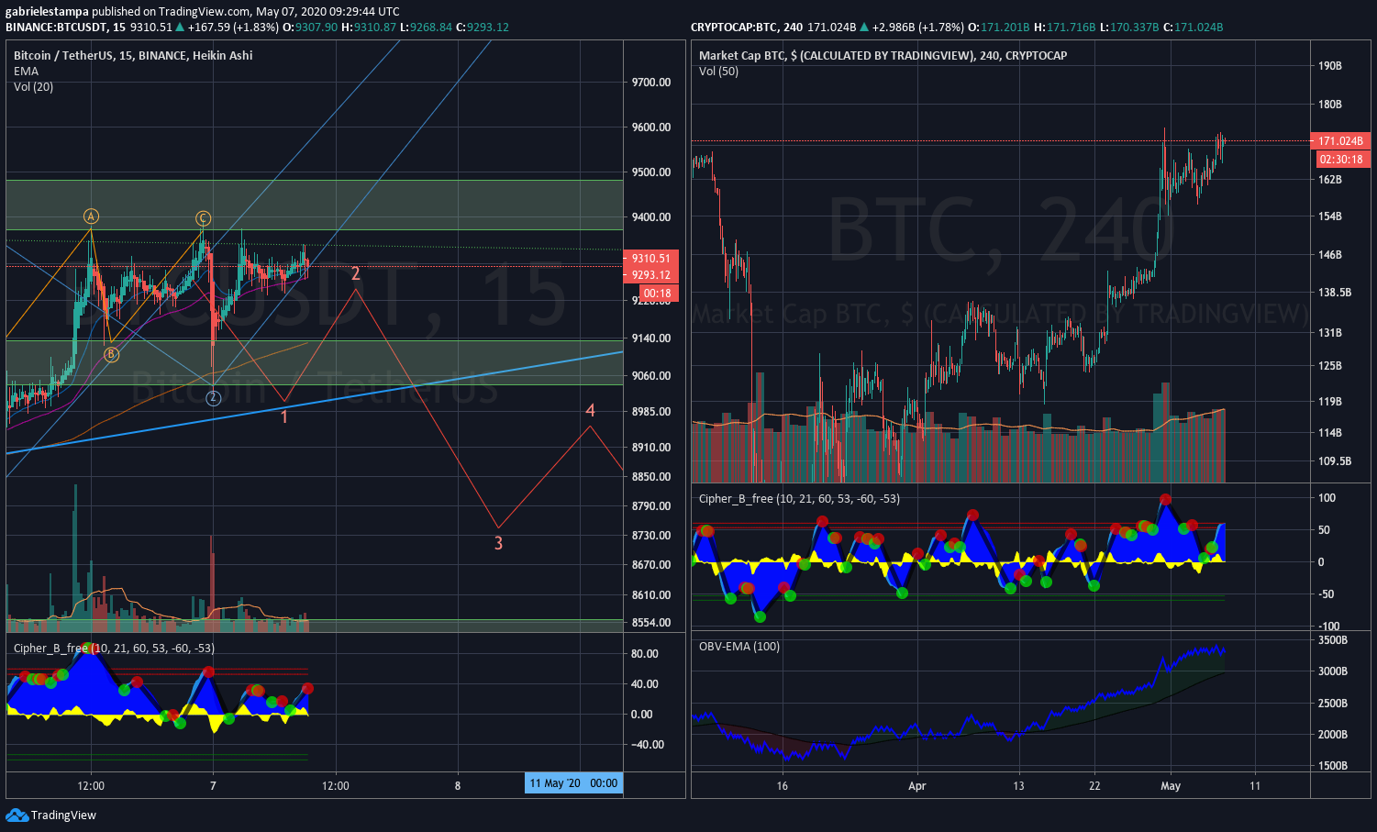Click the 11 May '20 00:00 date label
Screen dimensions: 1377x832
click(x=573, y=782)
